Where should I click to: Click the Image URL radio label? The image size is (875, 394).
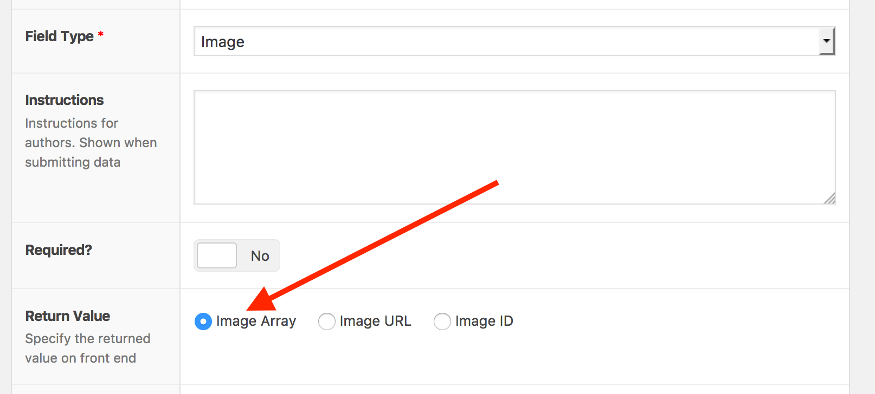[x=375, y=321]
